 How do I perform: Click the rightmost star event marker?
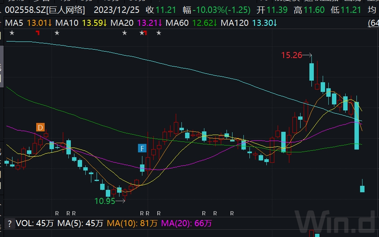pyautogui.click(x=159, y=33)
